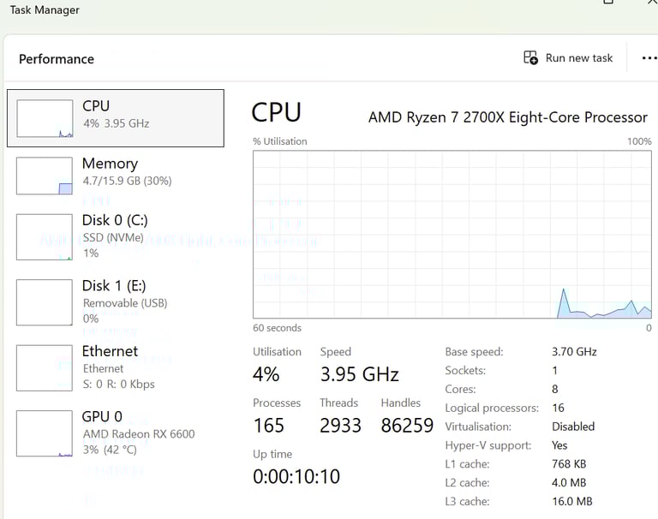Viewport: 658px width, 519px height.
Task: Select the GPU 0 AMD Radeon RX 6600 entry
Action: pyautogui.click(x=116, y=433)
